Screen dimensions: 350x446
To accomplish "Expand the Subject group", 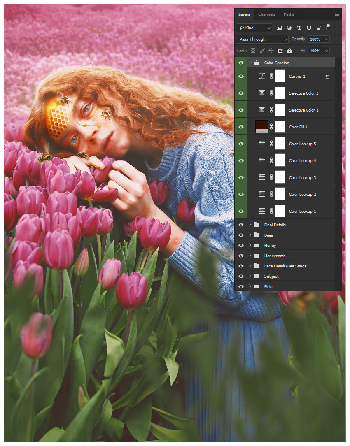I will (250, 276).
